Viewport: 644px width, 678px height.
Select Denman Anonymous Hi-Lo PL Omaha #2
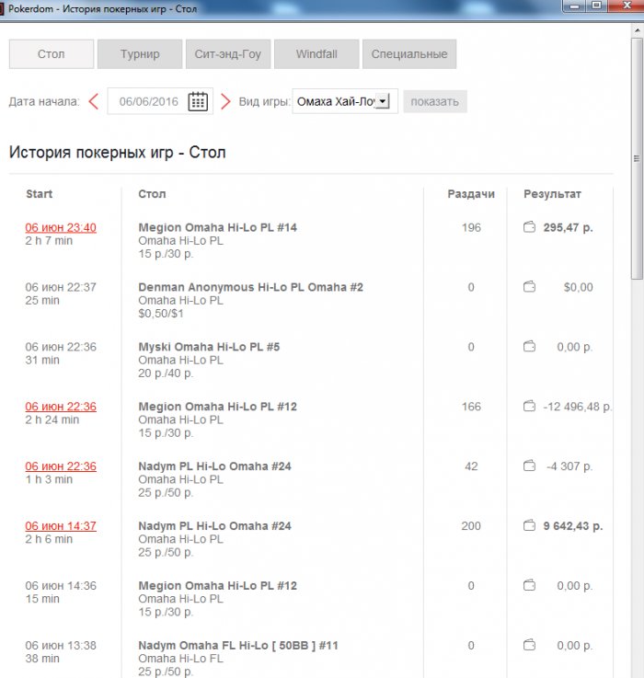[x=250, y=287]
